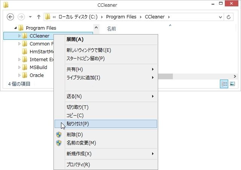Viewport: 241px width, 170px height.
Task: Expand the CCleaner tree node
Action: click(19, 36)
